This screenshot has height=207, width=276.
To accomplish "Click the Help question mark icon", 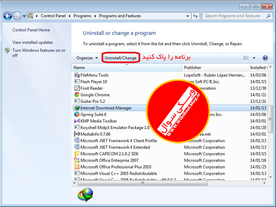I will tap(265, 58).
